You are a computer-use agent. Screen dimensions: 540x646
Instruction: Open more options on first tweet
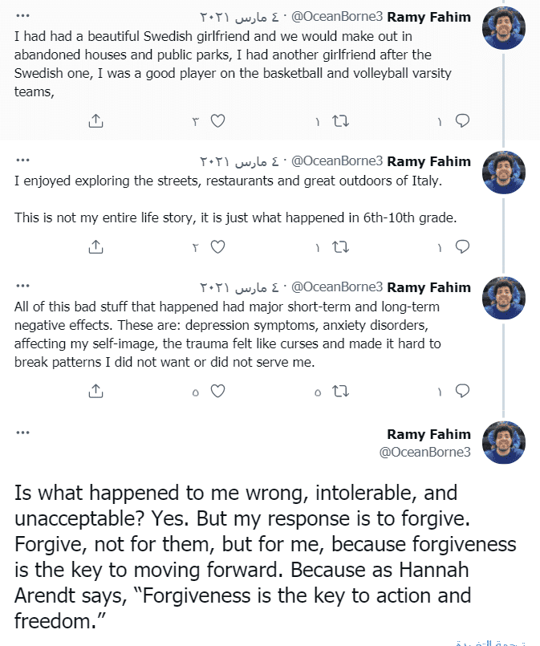[22, 16]
